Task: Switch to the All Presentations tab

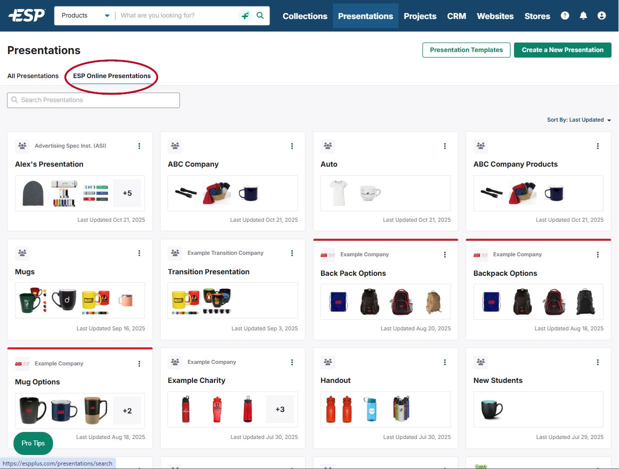Action: pos(33,76)
